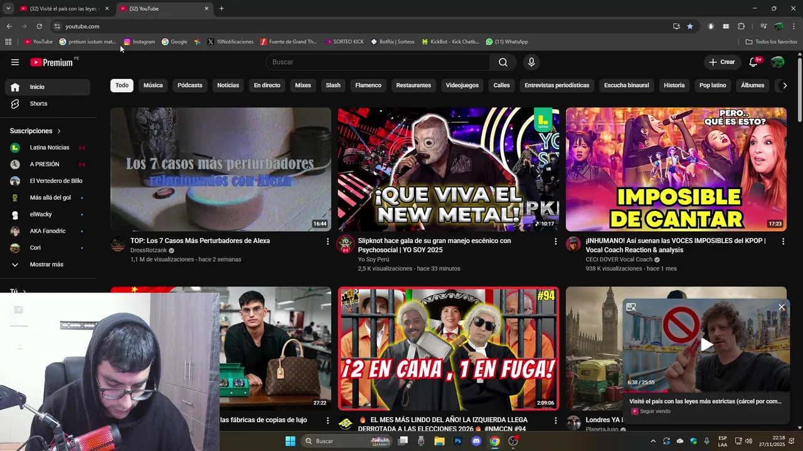Open options for KPOP voices video
The height and width of the screenshot is (451, 803).
click(x=783, y=241)
